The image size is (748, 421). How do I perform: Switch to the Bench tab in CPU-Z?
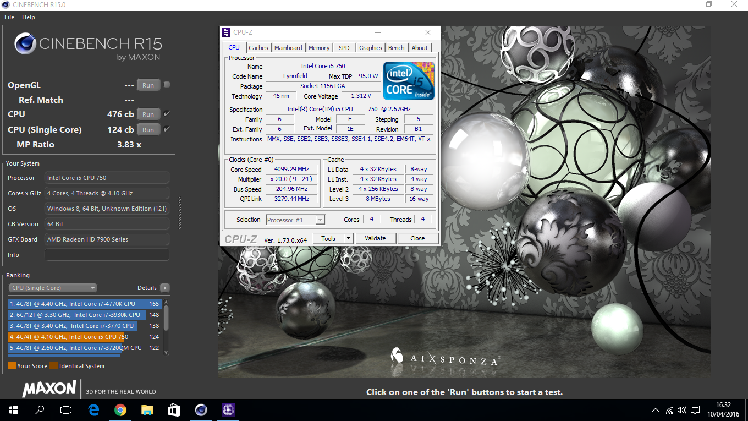tap(397, 48)
